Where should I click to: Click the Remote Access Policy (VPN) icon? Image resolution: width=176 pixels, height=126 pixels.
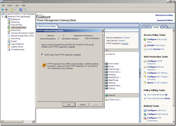pos(9,36)
